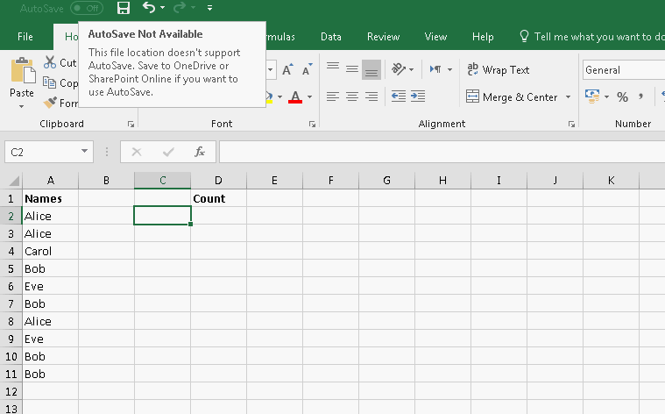Click the Redo arrow icon

click(180, 8)
